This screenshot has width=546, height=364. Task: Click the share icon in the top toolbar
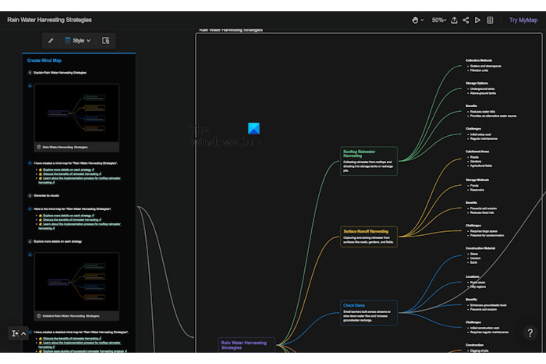point(466,20)
